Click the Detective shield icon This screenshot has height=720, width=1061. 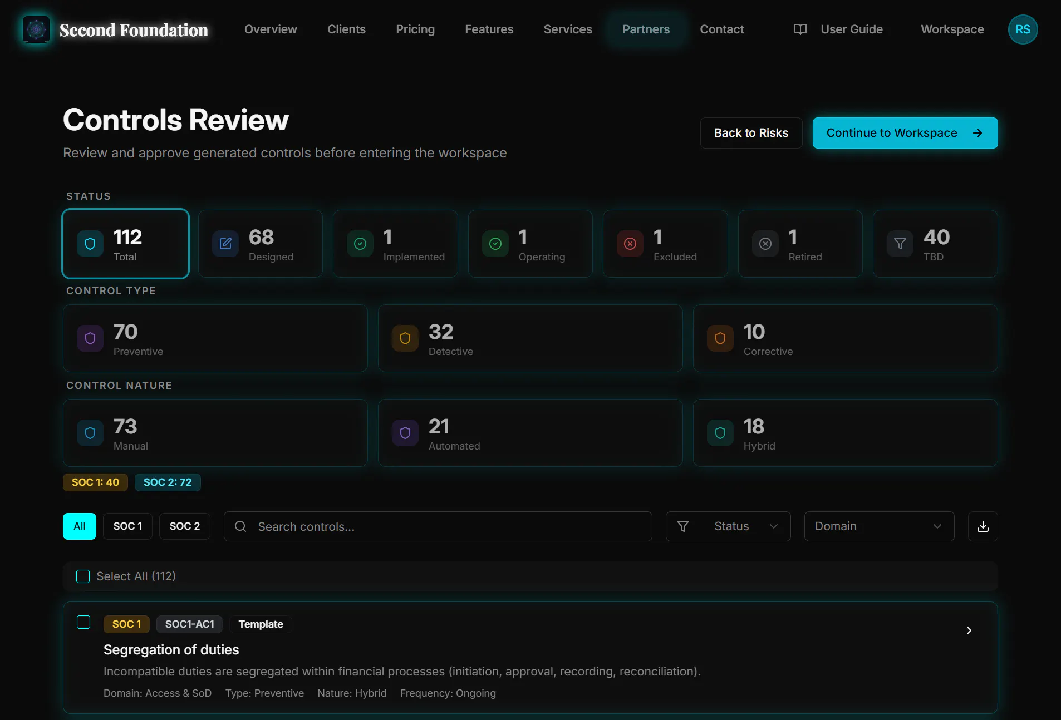coord(405,338)
